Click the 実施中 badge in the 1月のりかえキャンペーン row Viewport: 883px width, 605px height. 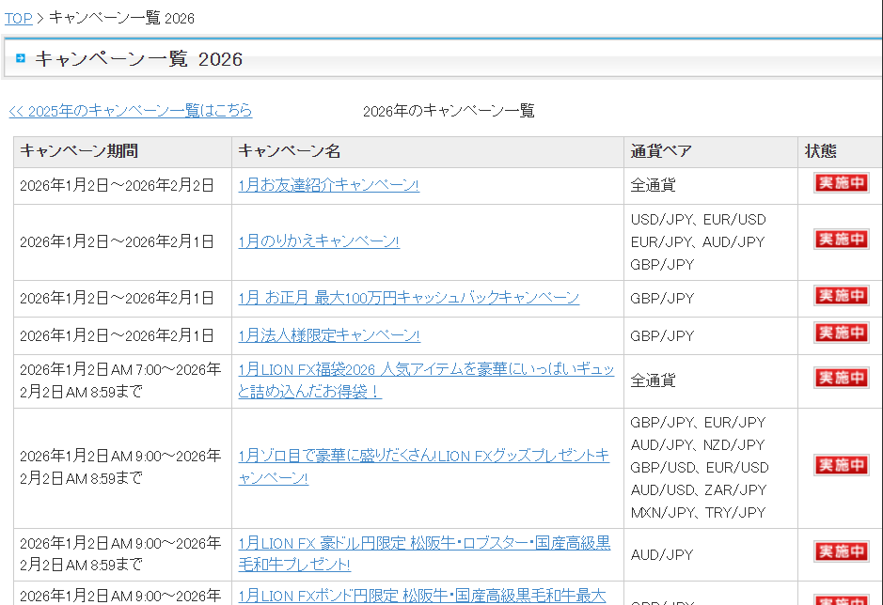click(x=841, y=240)
